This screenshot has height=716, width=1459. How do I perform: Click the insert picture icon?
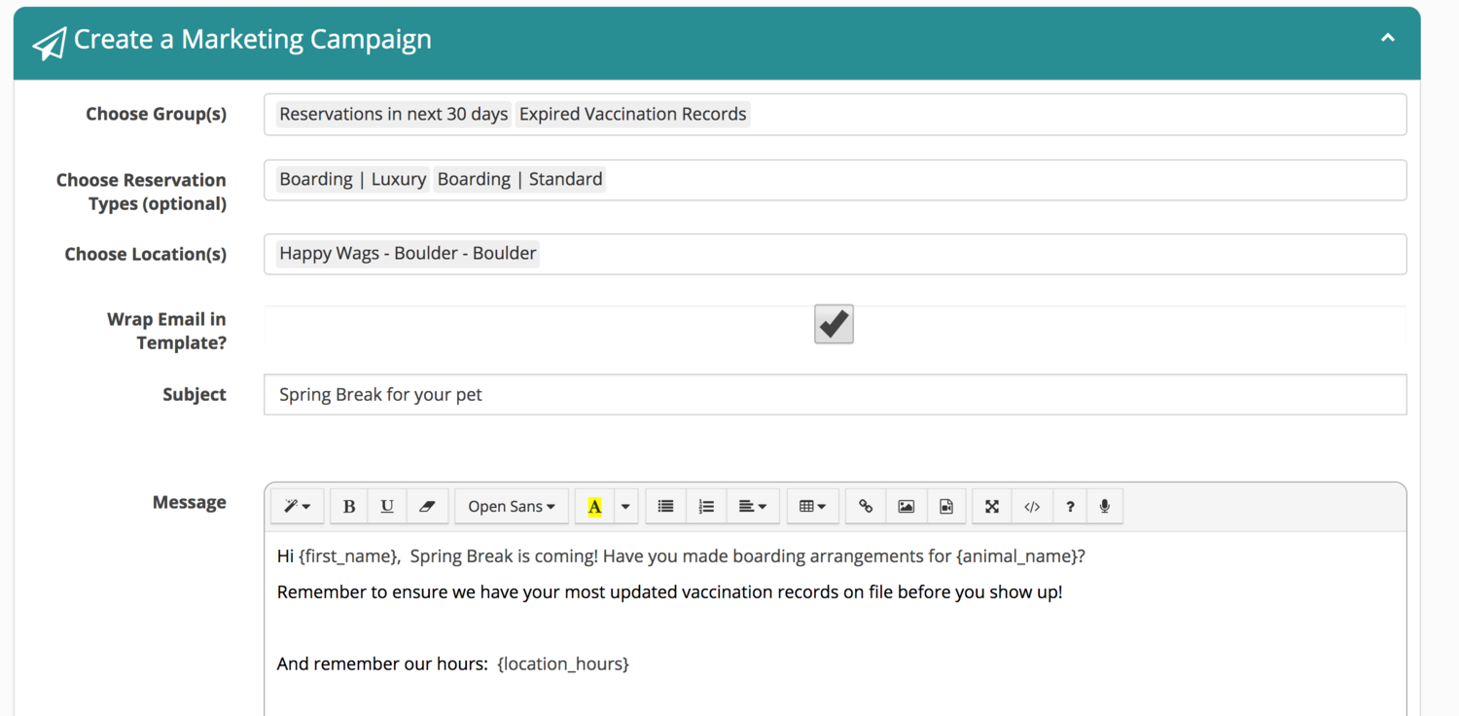pos(906,506)
